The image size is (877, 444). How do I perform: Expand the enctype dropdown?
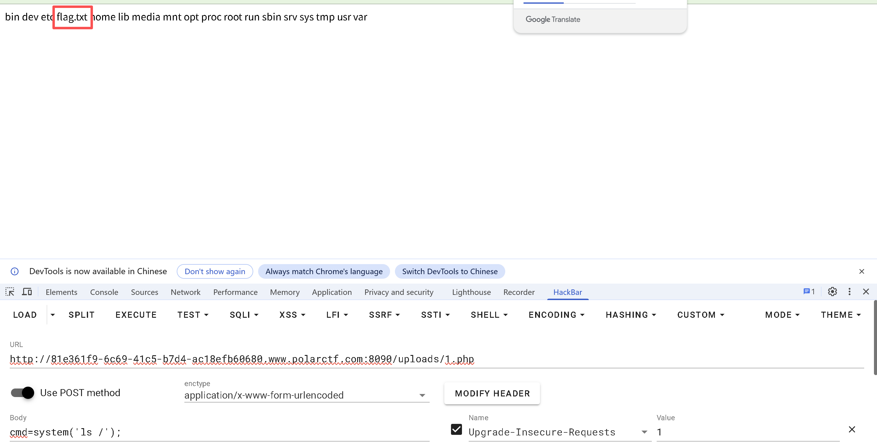point(422,395)
